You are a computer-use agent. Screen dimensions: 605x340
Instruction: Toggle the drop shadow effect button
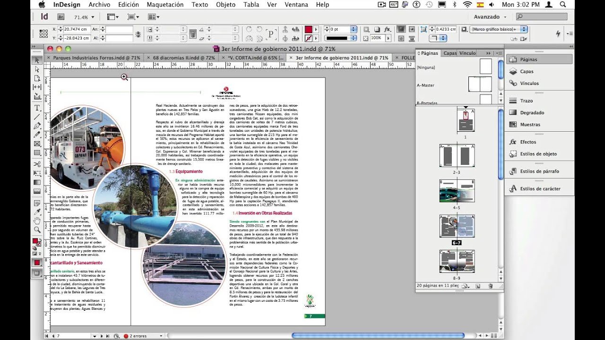click(377, 29)
